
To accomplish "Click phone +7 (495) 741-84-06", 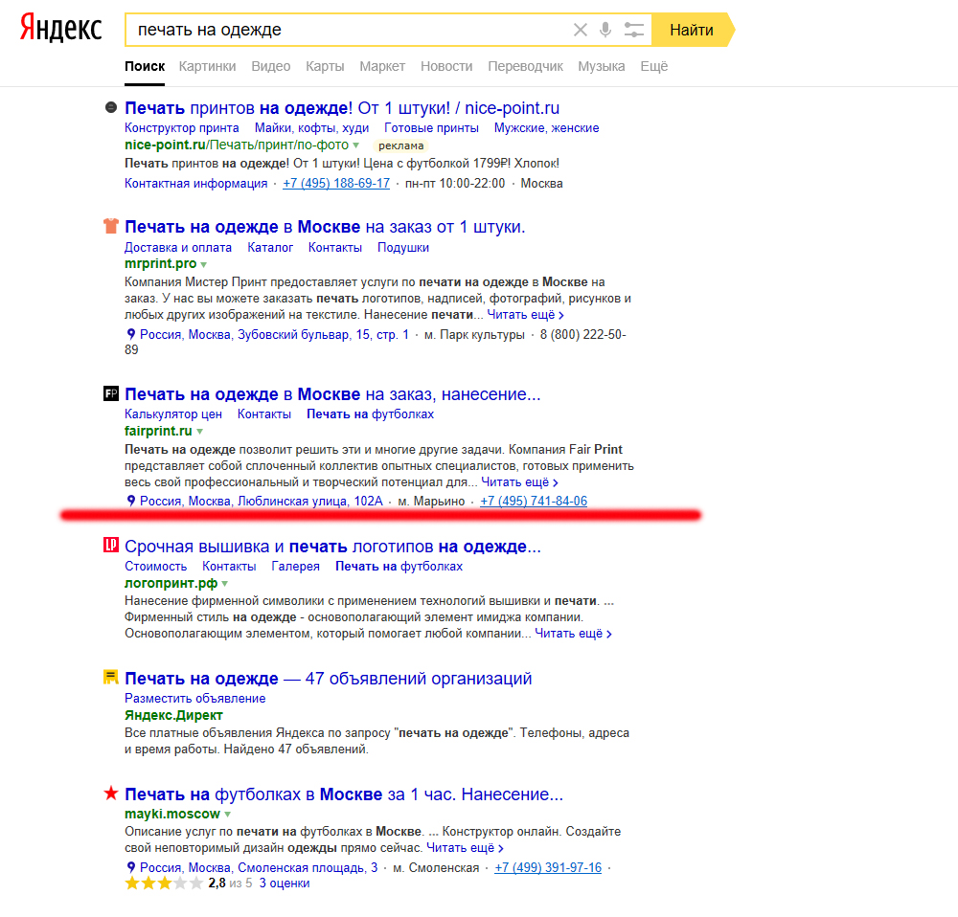I will coord(534,501).
